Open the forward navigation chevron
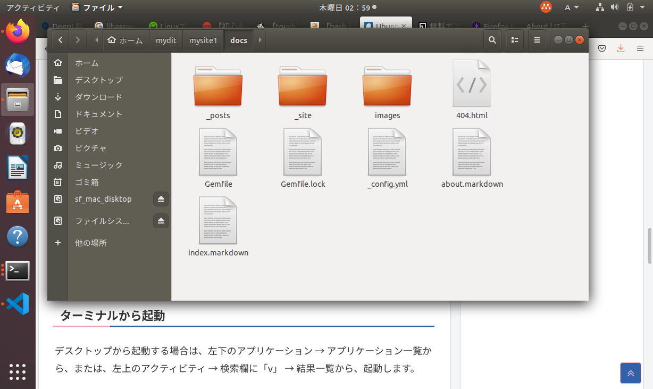 (78, 39)
